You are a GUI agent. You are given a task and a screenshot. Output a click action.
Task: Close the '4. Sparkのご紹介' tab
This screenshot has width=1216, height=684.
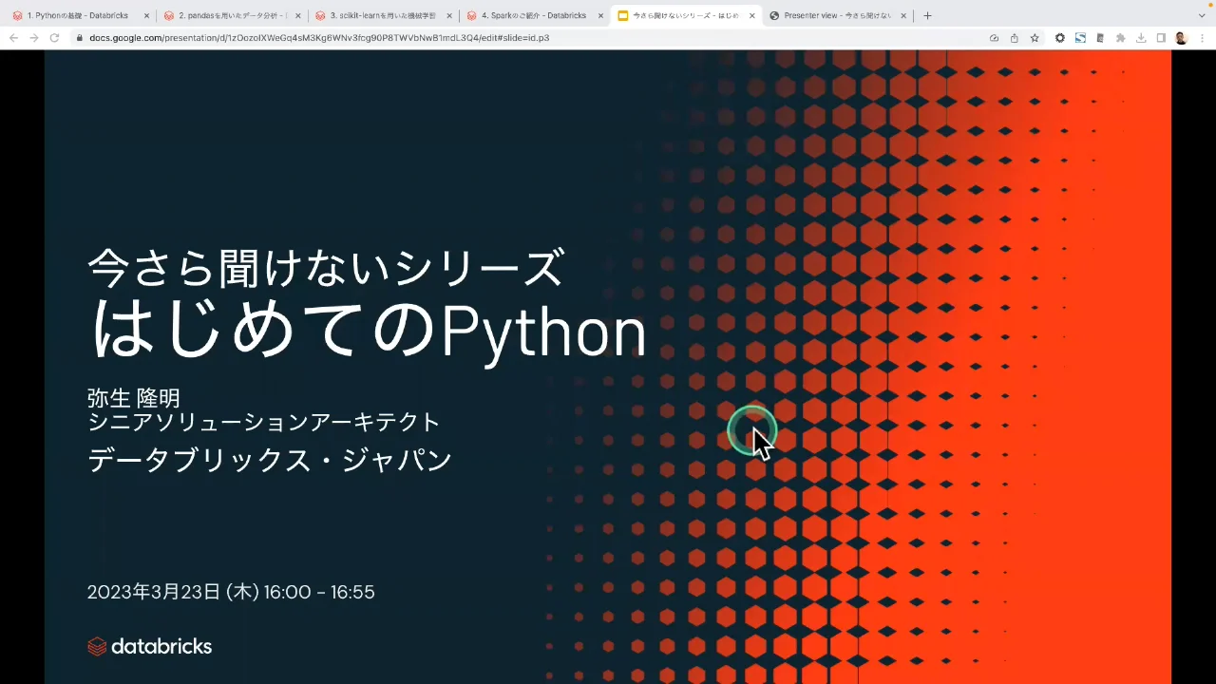[x=600, y=15]
